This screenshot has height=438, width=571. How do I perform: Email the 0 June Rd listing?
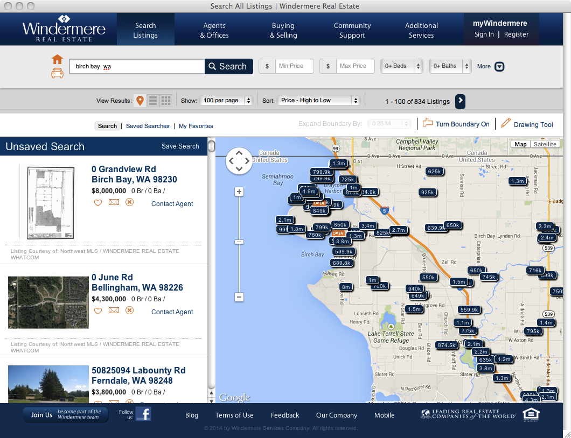[114, 310]
